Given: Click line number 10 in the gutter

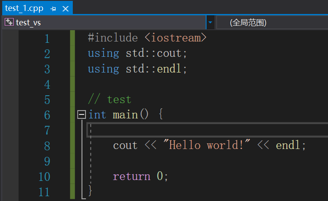Looking at the screenshot, I should (44, 177).
